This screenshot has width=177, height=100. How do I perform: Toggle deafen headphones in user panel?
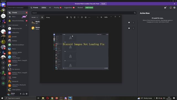coord(24,94)
